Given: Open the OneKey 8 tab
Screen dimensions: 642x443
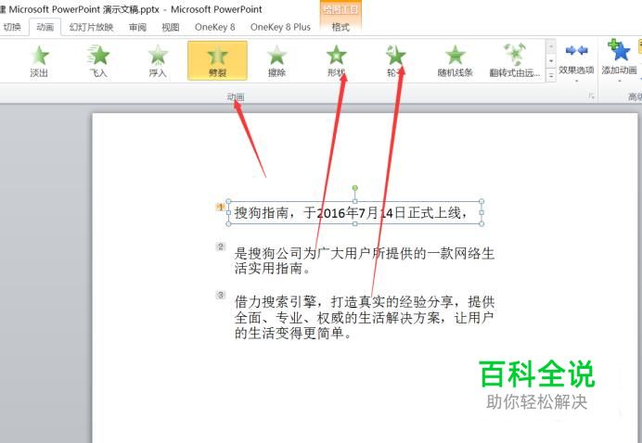Looking at the screenshot, I should coord(215,27).
